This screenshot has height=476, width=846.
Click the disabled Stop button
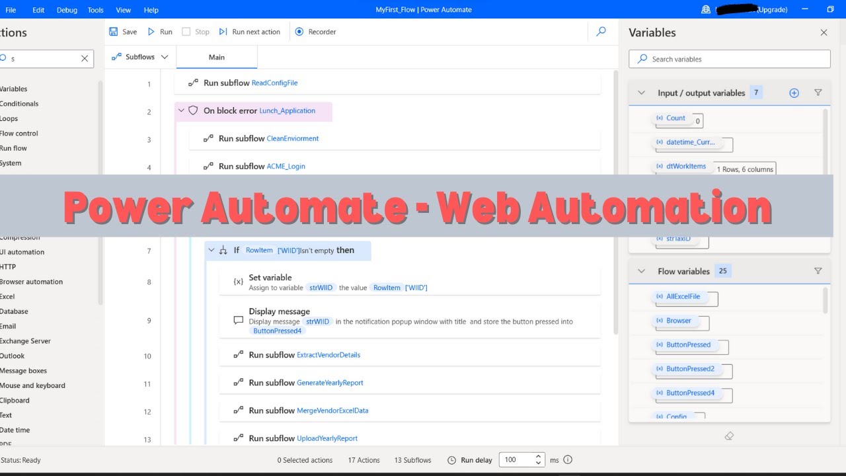coord(196,32)
